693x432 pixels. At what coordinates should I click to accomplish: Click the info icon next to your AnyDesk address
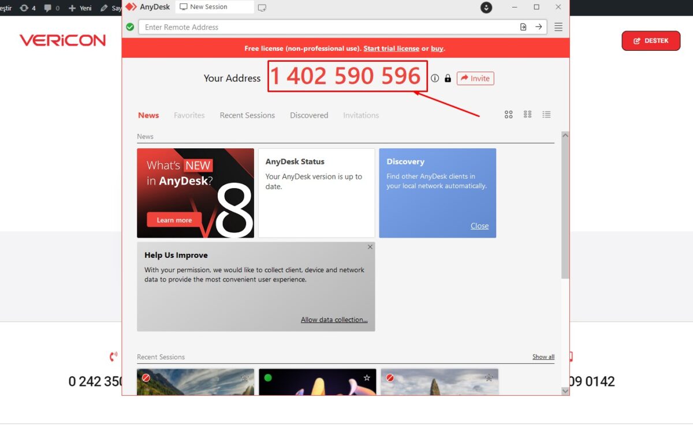click(x=435, y=78)
